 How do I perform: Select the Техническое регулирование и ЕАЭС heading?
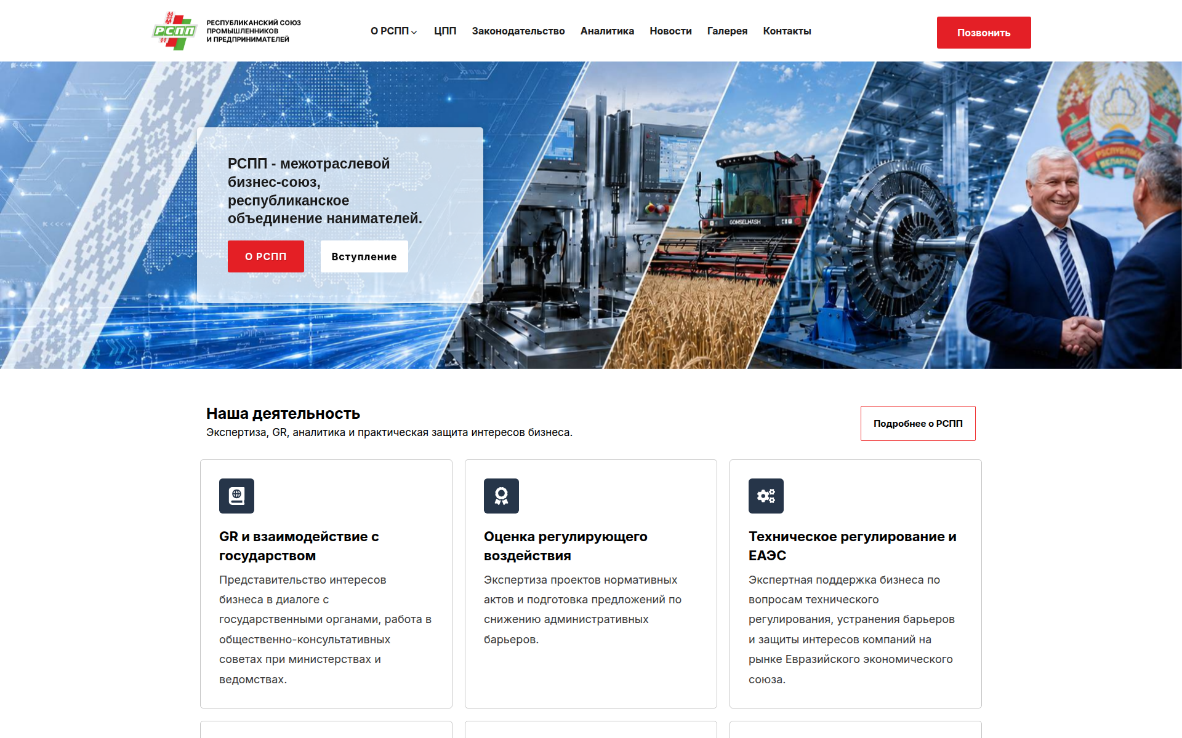853,546
